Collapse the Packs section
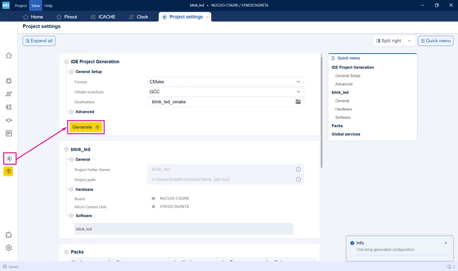This screenshot has width=458, height=271. tap(66, 252)
